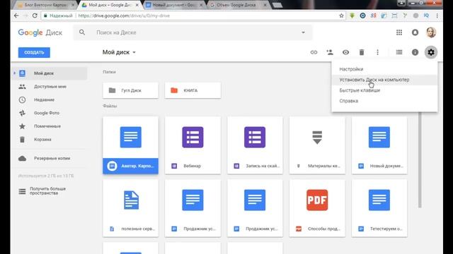Viewport: 453px width, 254px height.
Task: Select Настройки menu item
Action: [384, 69]
